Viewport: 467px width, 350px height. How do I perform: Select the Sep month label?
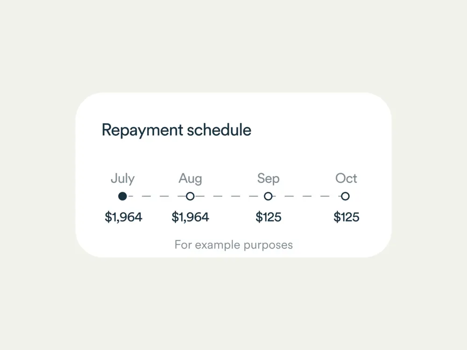tap(268, 178)
